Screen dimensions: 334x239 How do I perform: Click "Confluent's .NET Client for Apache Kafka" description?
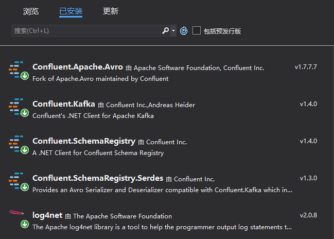(93, 116)
